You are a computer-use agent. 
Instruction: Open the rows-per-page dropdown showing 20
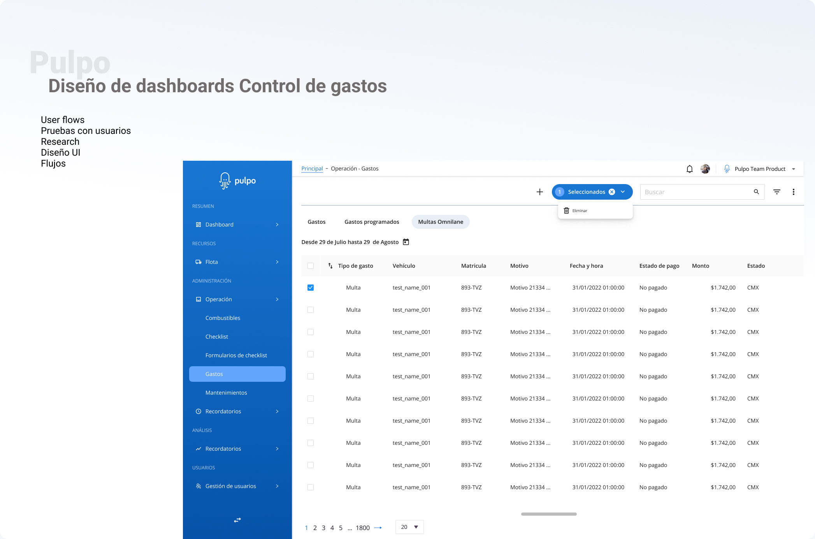pyautogui.click(x=409, y=527)
